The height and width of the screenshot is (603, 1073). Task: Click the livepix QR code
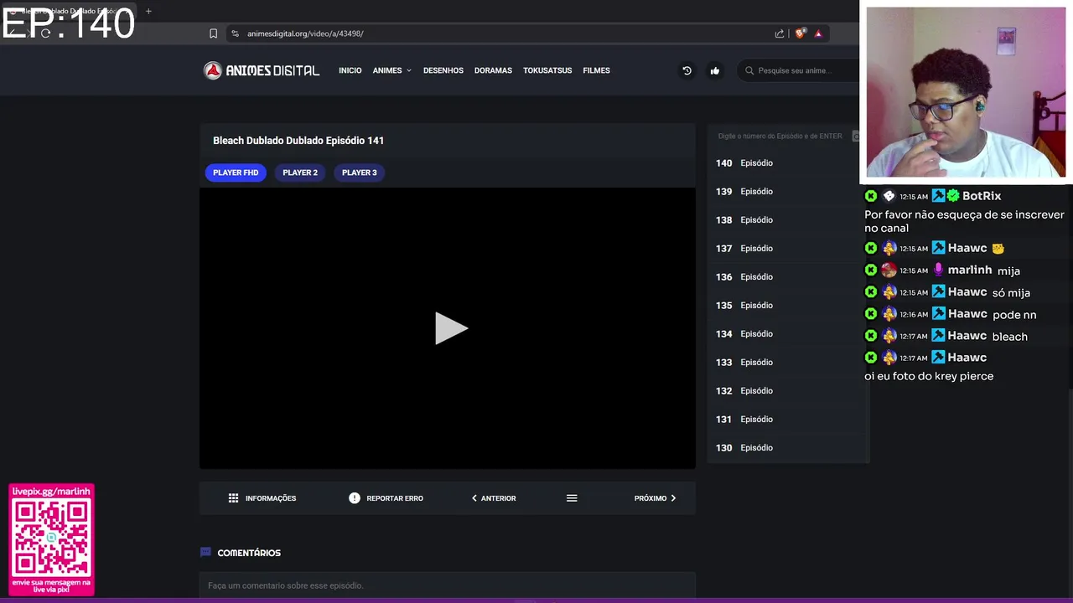pos(51,536)
